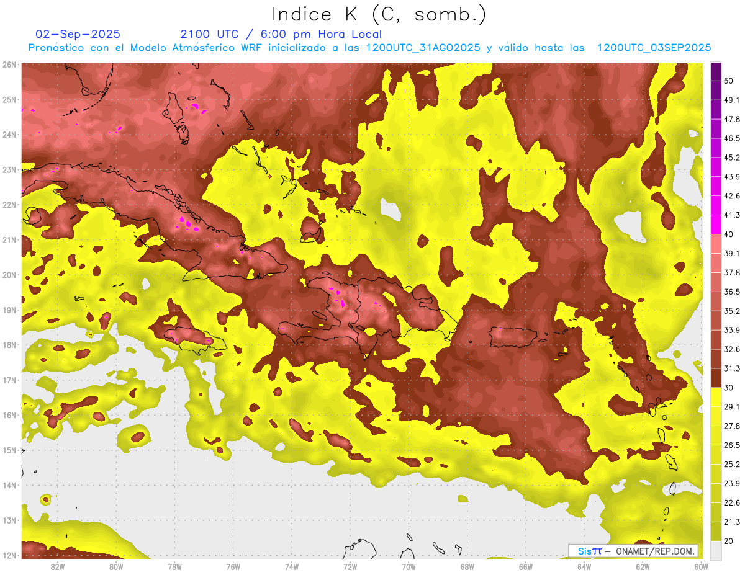The image size is (745, 575).
Task: Click the color bar value label '25.2'
Action: (732, 464)
